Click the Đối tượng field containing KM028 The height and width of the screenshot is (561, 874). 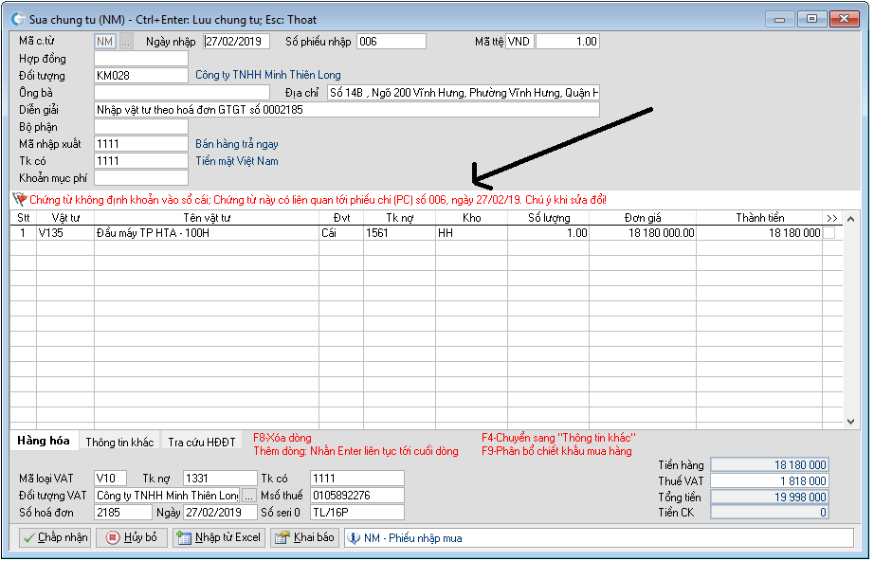141,76
